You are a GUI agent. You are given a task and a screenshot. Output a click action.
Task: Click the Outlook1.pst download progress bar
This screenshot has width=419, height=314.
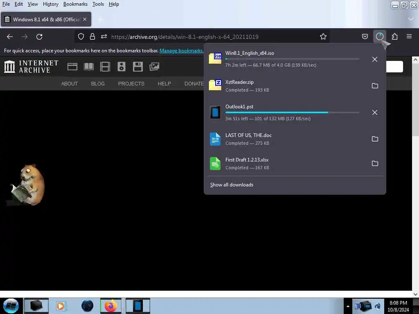[292, 112]
